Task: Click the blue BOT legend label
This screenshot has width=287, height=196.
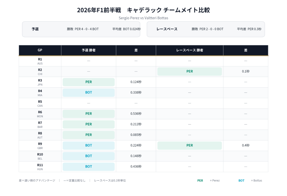Action: click(x=241, y=181)
